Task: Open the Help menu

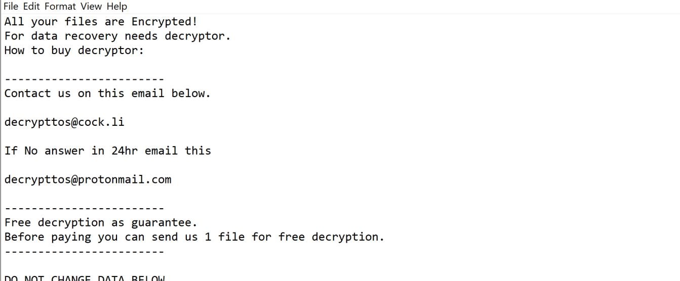Action: click(116, 7)
